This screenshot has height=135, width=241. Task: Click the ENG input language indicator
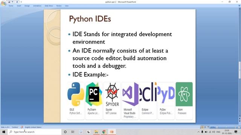(218, 132)
